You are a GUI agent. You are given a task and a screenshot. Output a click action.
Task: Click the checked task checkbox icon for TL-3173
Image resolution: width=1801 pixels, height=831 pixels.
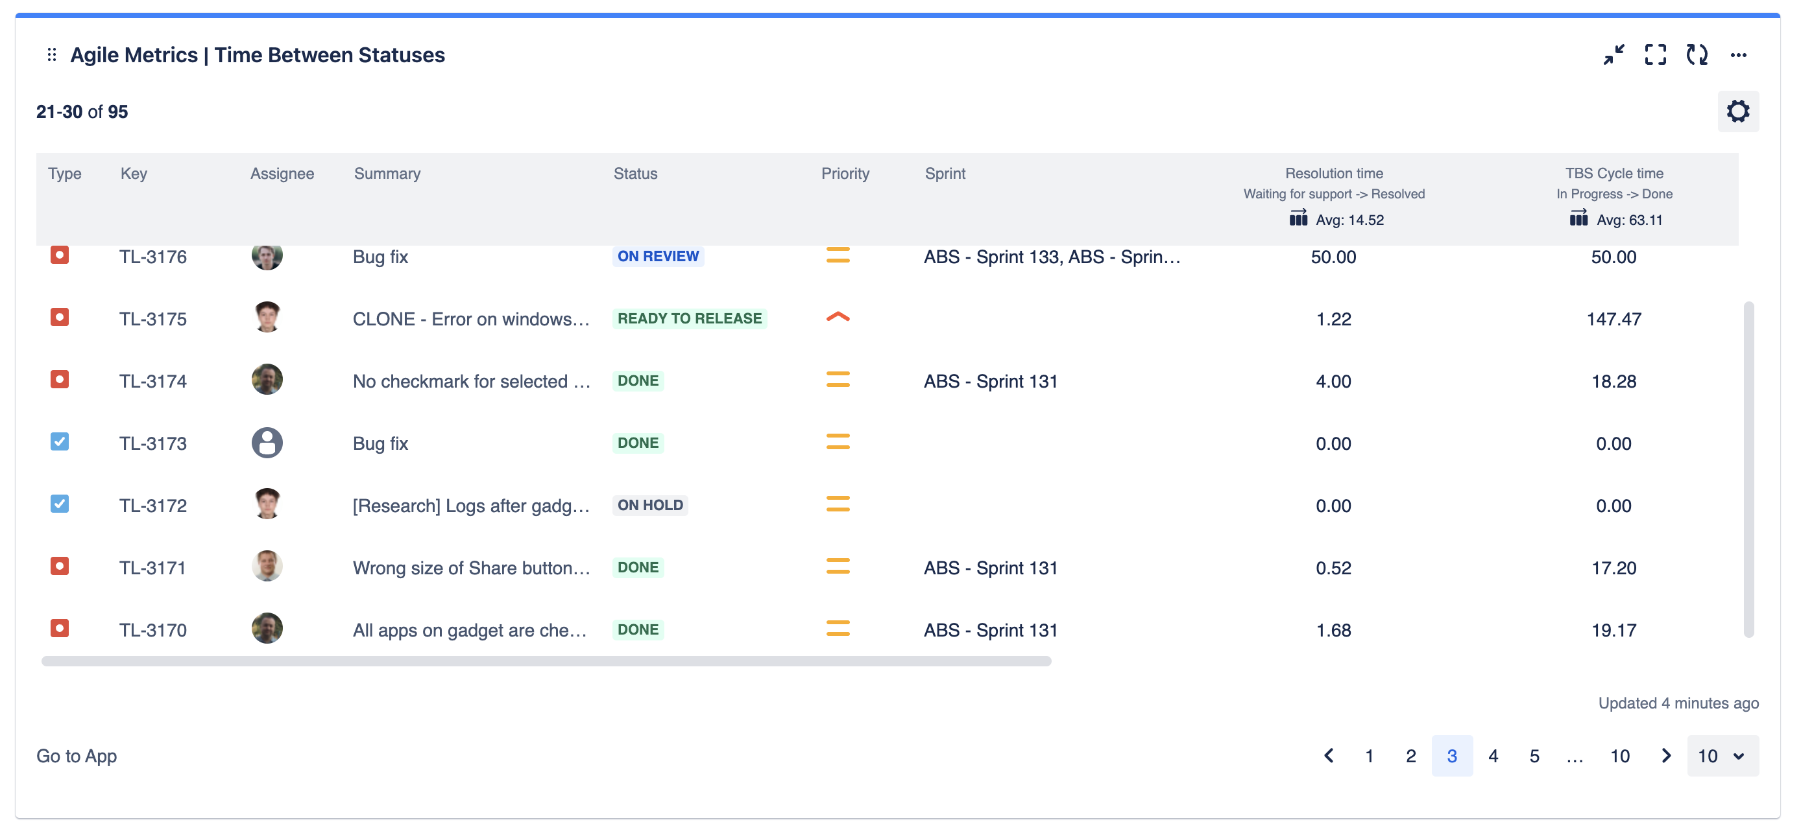(60, 442)
